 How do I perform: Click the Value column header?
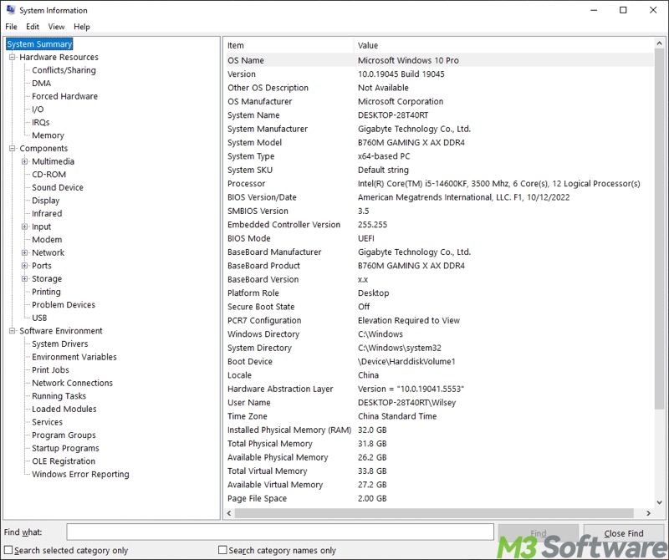(x=503, y=45)
